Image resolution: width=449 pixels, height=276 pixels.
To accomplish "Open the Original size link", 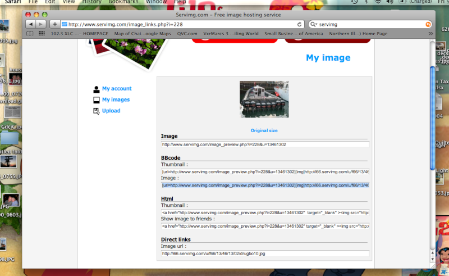I will click(x=264, y=130).
